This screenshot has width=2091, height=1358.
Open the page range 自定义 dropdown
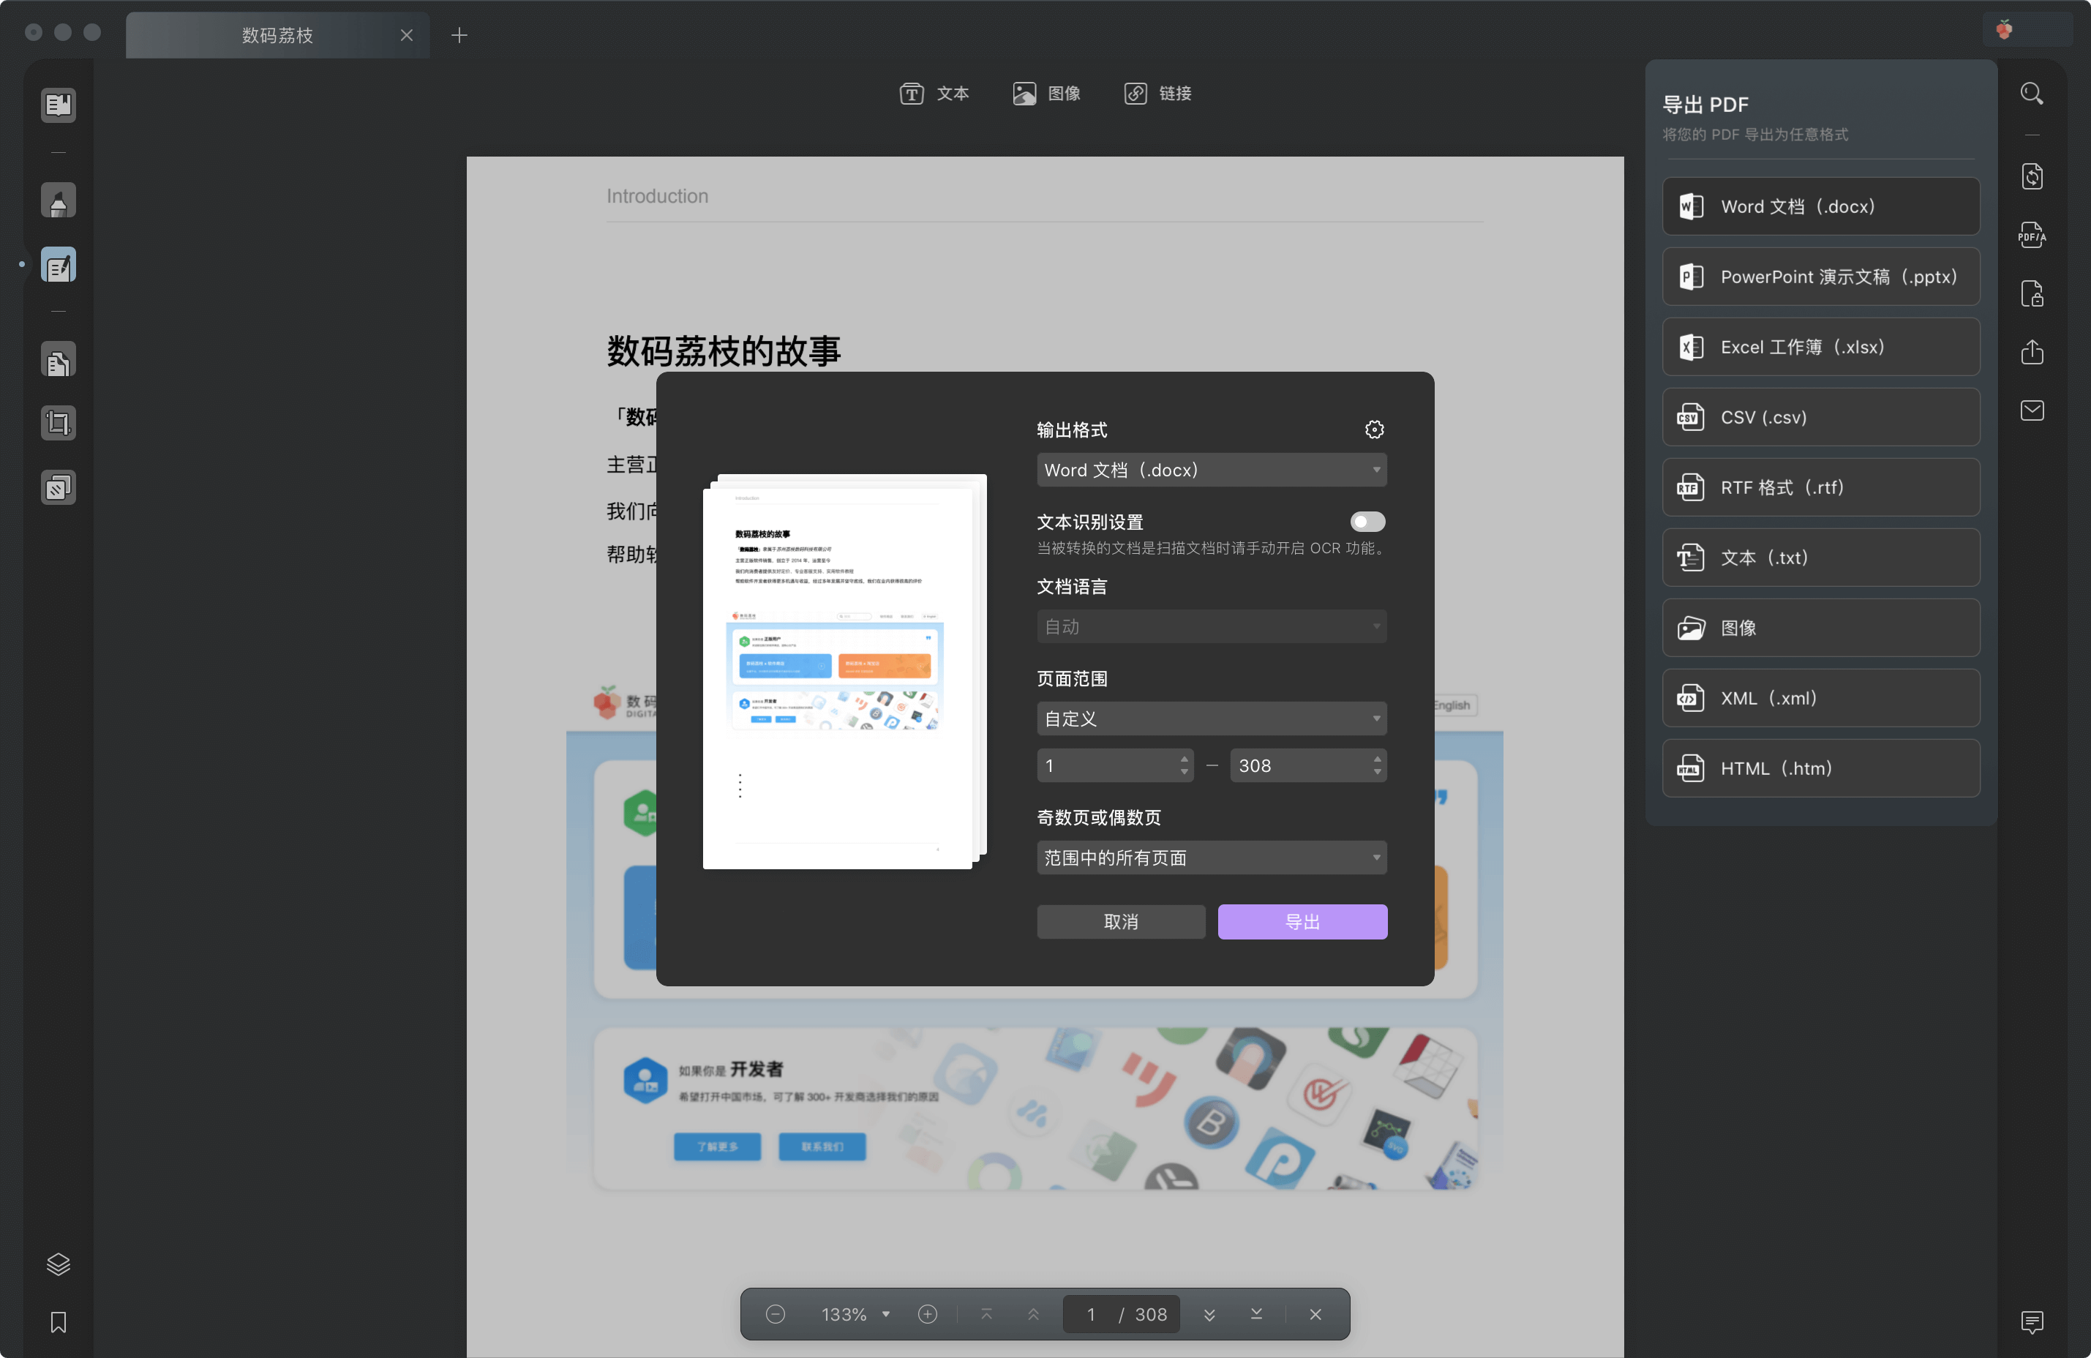pyautogui.click(x=1211, y=719)
